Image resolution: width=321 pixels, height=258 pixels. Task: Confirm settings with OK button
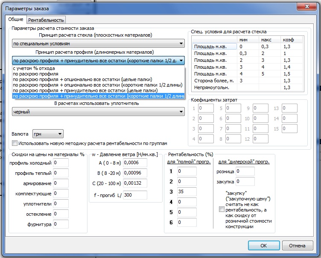pyautogui.click(x=264, y=246)
